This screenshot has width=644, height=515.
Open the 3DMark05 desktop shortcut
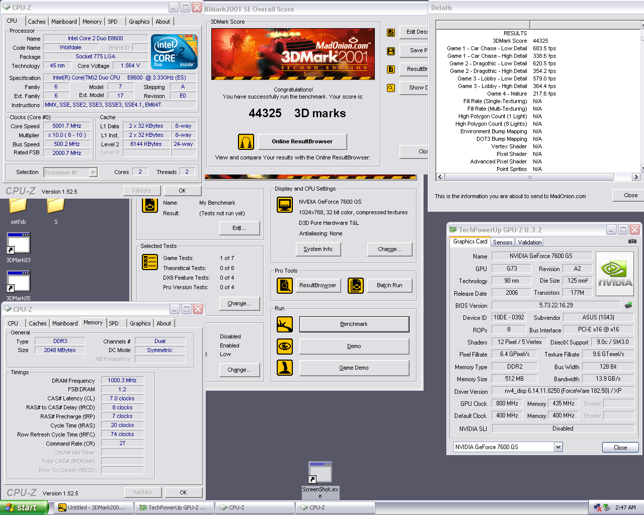tap(18, 286)
